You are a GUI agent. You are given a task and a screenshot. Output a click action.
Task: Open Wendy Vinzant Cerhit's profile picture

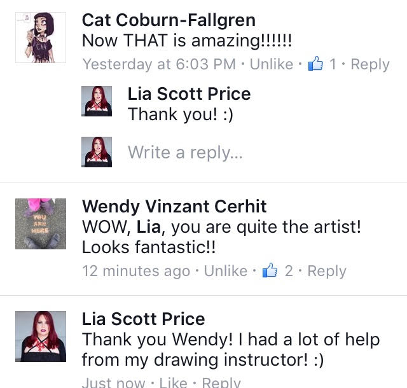click(x=40, y=223)
